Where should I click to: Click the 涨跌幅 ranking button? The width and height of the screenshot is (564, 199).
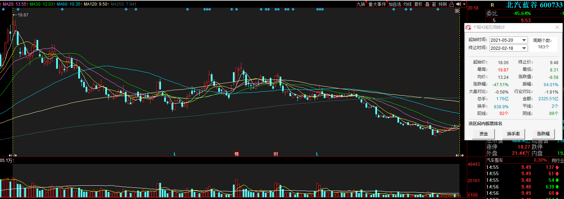pos(543,134)
